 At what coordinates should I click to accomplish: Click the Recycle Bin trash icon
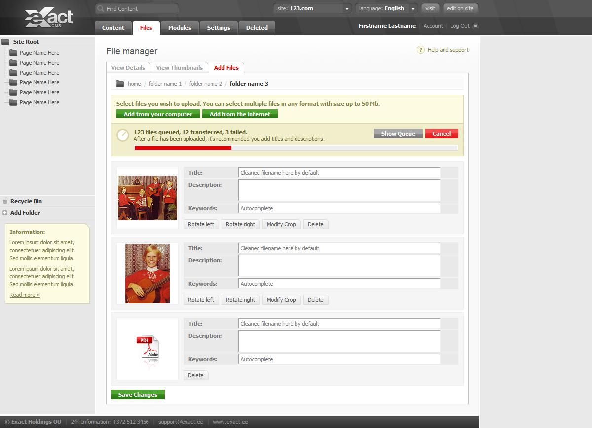5,201
